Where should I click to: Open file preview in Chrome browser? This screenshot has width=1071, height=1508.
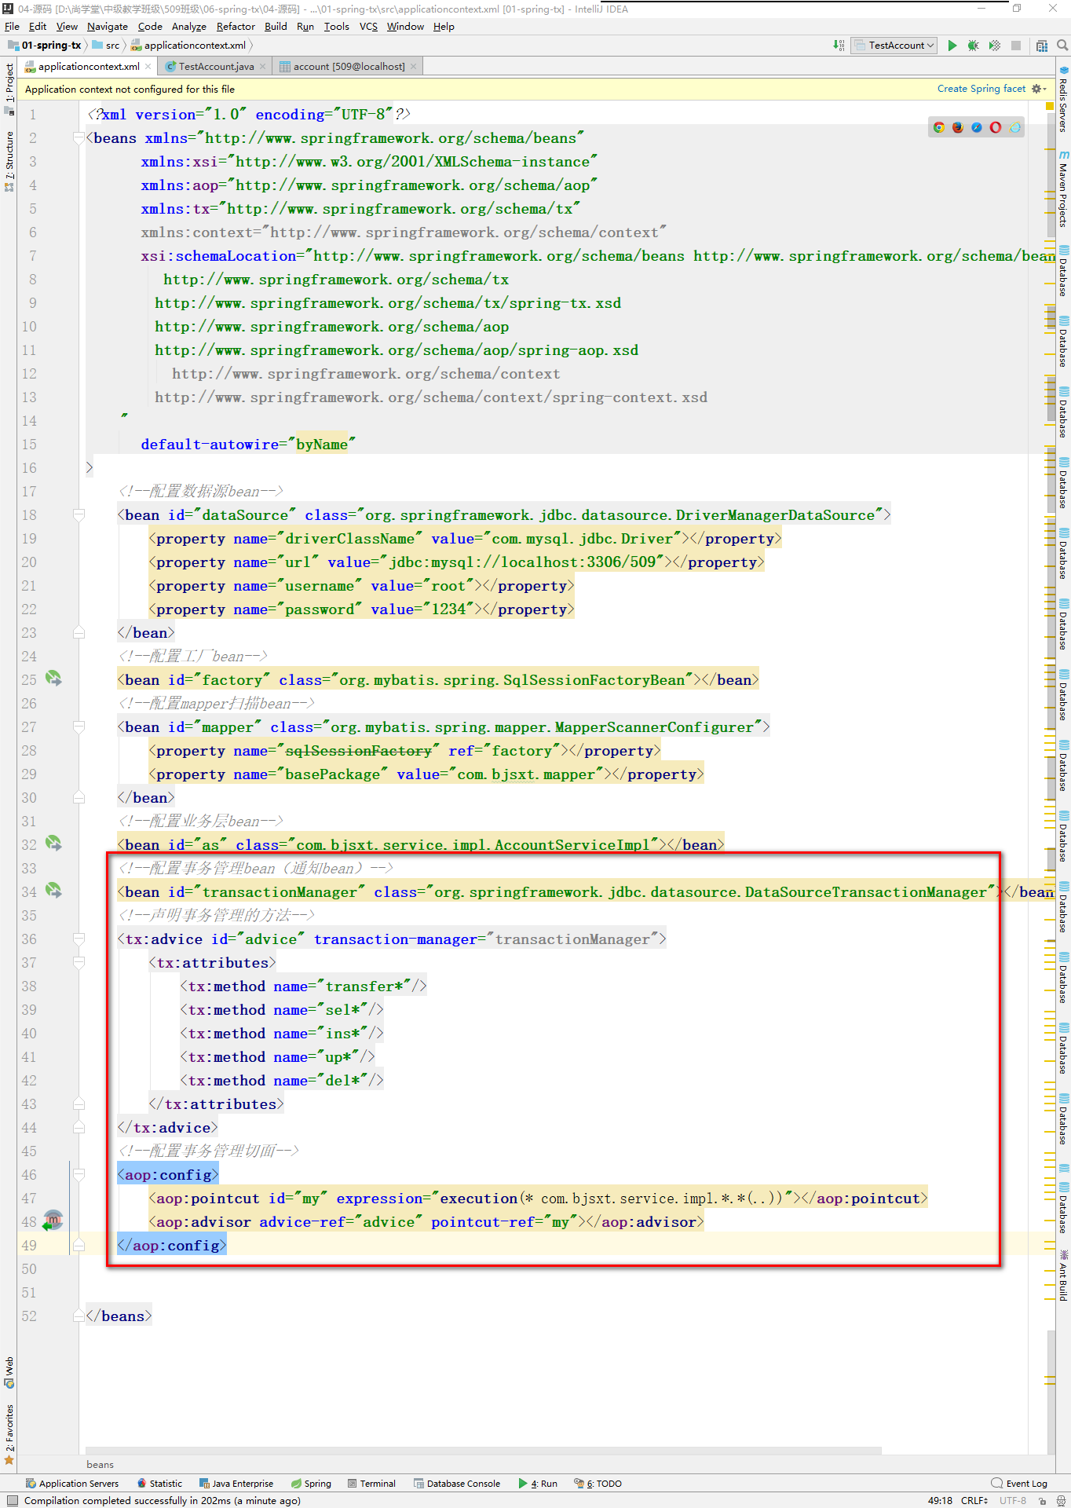pos(939,127)
